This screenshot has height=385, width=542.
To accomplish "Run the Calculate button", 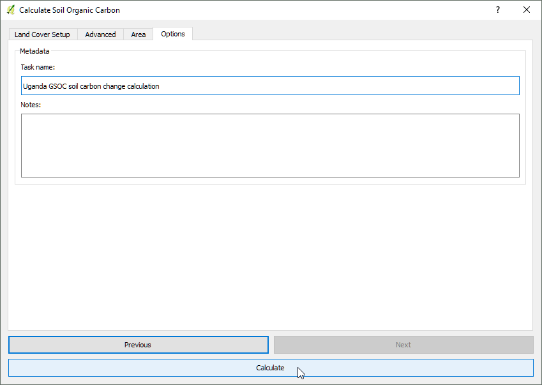I will (x=270, y=368).
